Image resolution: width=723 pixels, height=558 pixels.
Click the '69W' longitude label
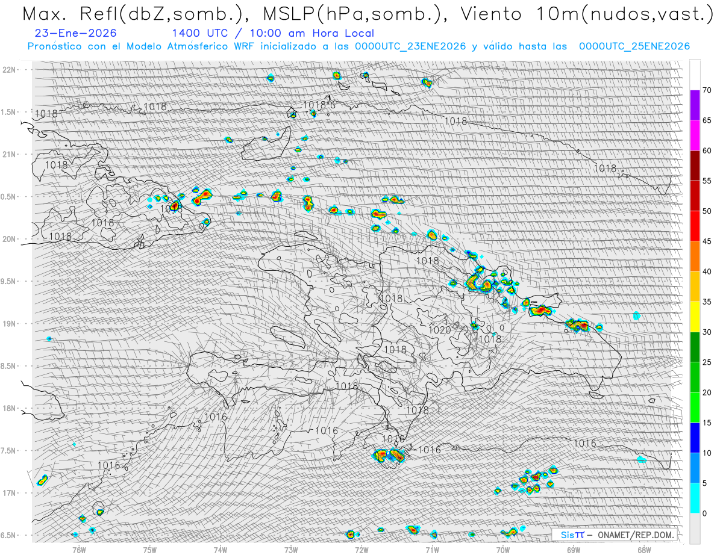point(574,550)
